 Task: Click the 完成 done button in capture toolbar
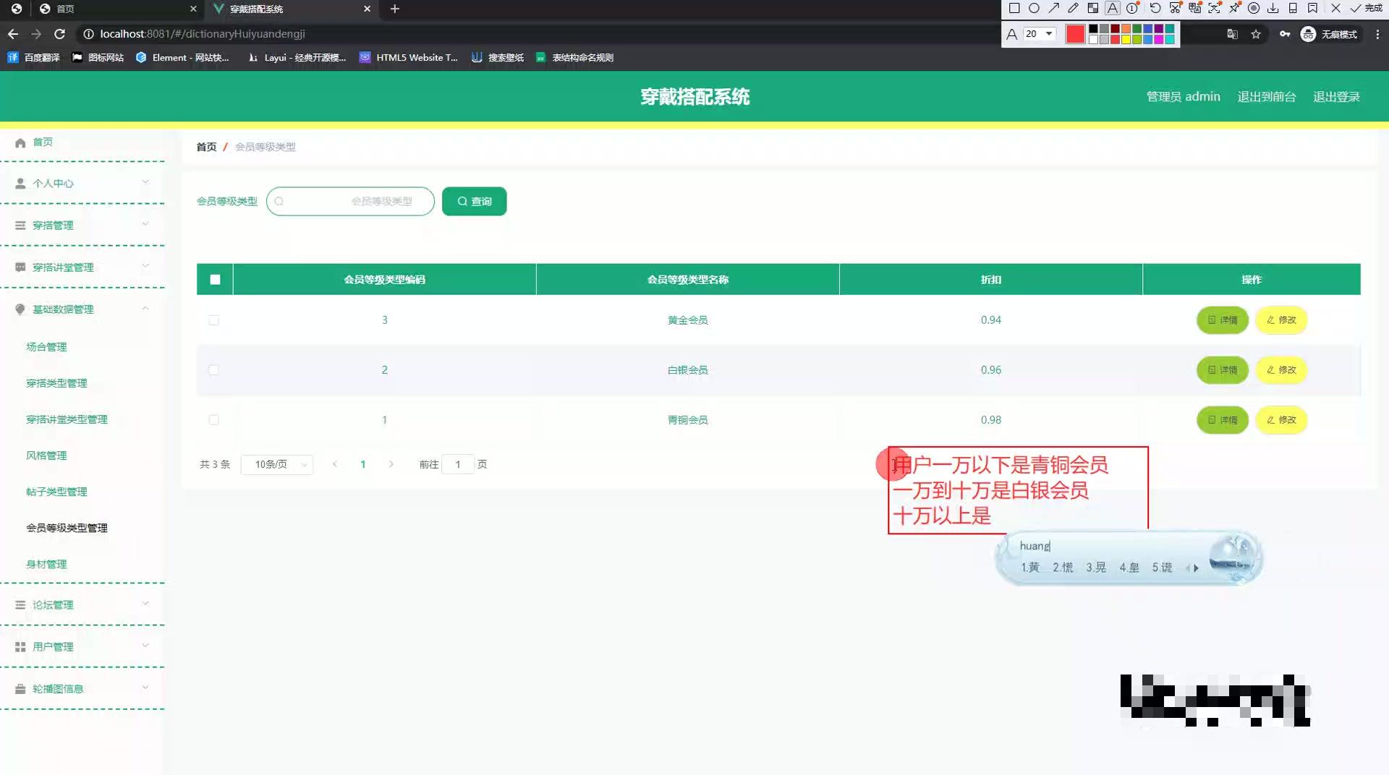coord(1366,8)
